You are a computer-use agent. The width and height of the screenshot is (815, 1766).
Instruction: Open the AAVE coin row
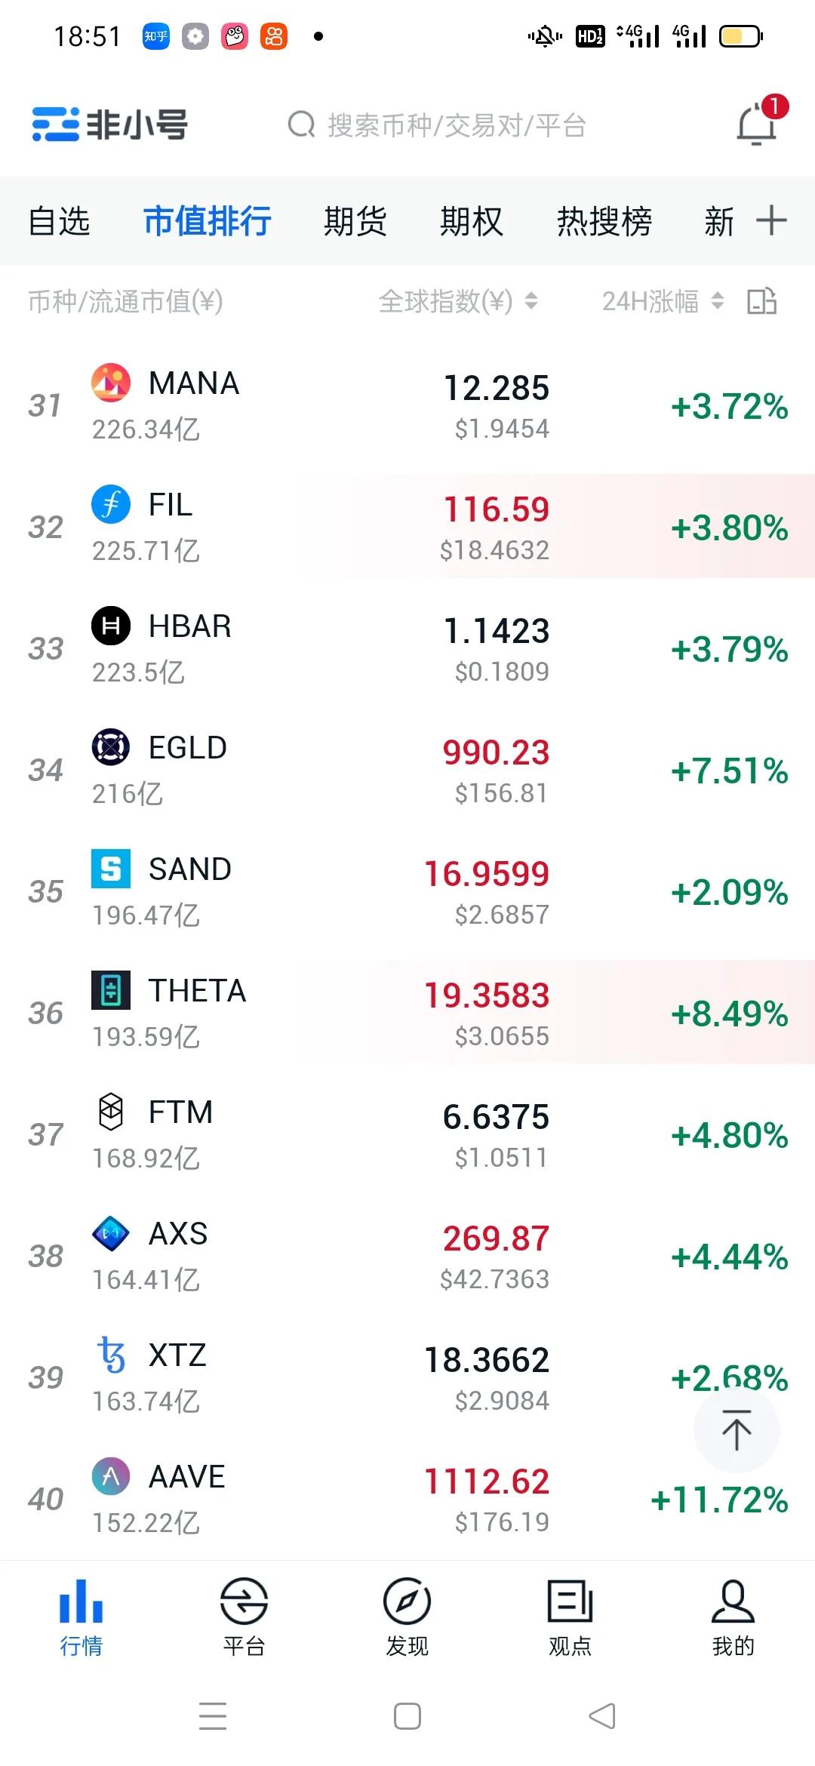pos(407,1499)
